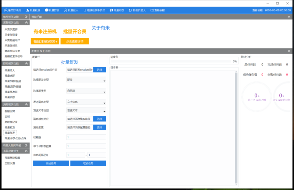Focus the second 休息间隔 input field
294x190 pixels.
[97, 155]
